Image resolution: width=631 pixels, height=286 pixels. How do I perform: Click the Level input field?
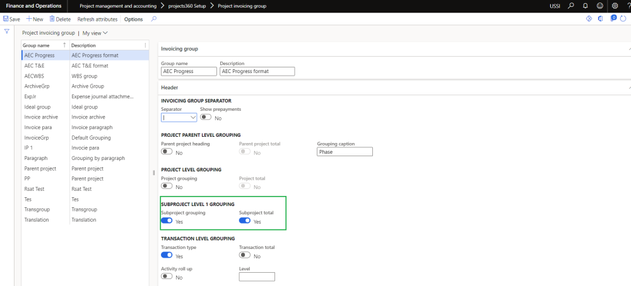tap(257, 277)
